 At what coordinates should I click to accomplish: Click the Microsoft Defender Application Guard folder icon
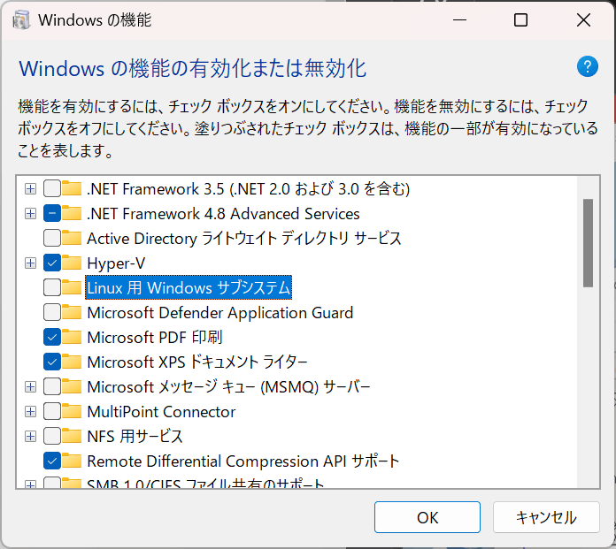tap(72, 312)
